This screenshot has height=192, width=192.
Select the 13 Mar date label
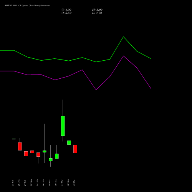coord(74,183)
